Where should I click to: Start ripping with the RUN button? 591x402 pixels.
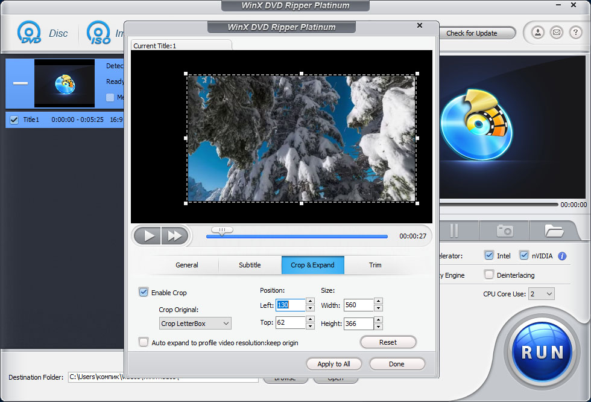[x=542, y=352]
